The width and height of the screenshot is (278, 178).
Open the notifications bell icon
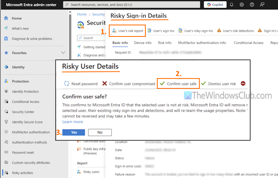click(x=232, y=5)
